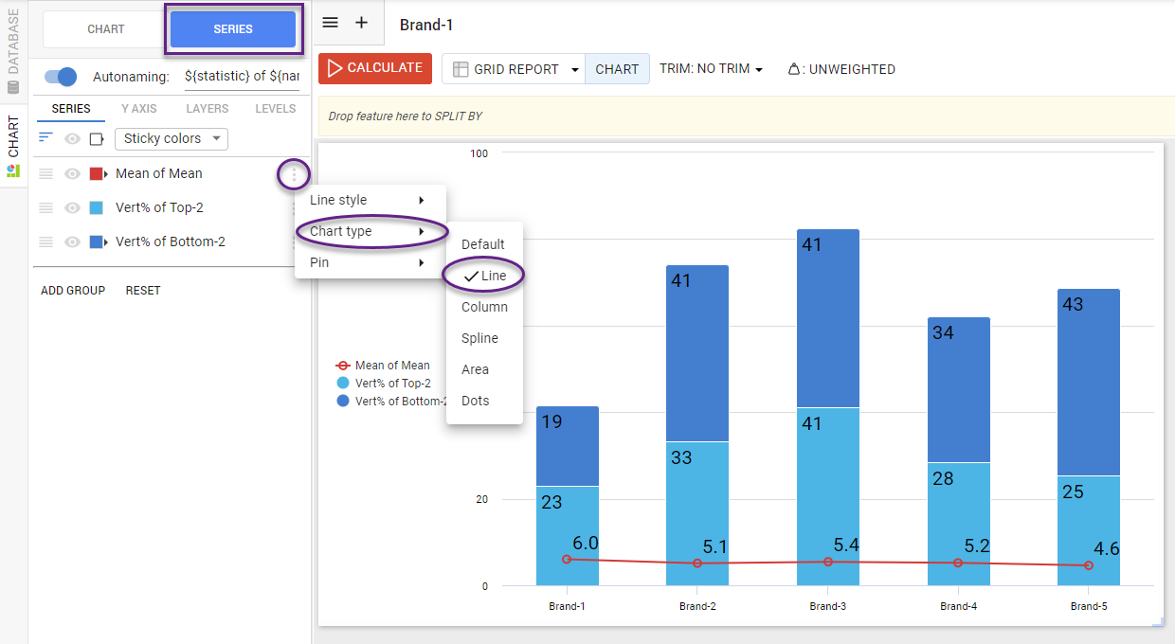Screen dimensions: 1175x644
Task: Click the red color swatch of Mean of Mean
Action: click(x=96, y=174)
